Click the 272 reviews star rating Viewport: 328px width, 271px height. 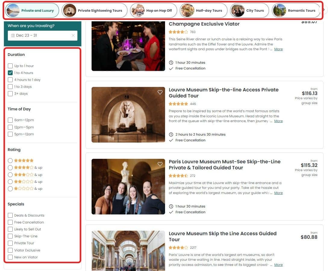click(x=178, y=176)
